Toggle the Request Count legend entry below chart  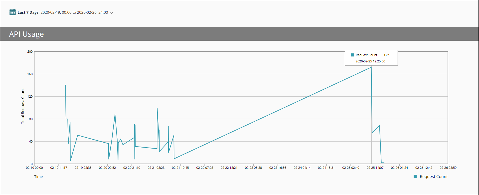click(x=431, y=177)
